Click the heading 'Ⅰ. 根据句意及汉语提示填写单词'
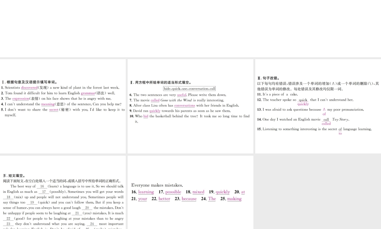The width and height of the screenshot is (381, 229). coord(29,82)
